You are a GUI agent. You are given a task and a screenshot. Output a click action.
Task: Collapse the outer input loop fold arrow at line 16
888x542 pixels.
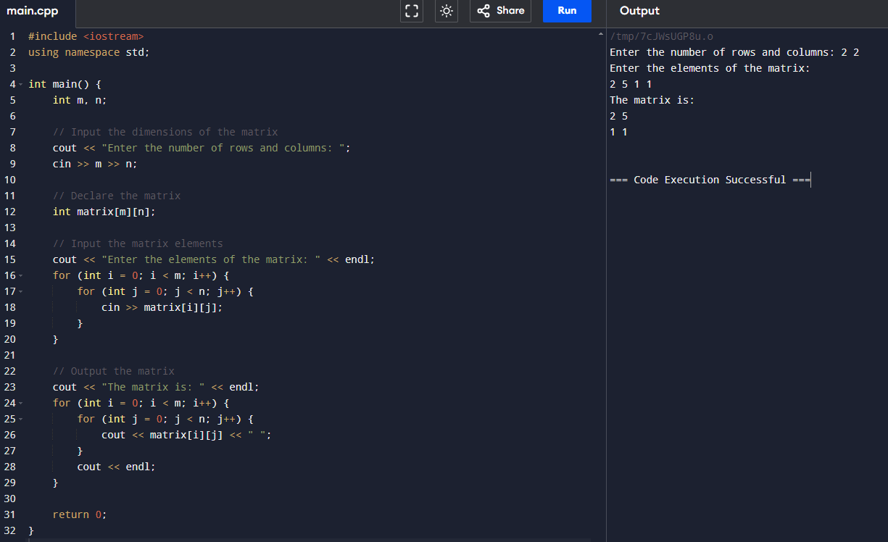(x=21, y=276)
